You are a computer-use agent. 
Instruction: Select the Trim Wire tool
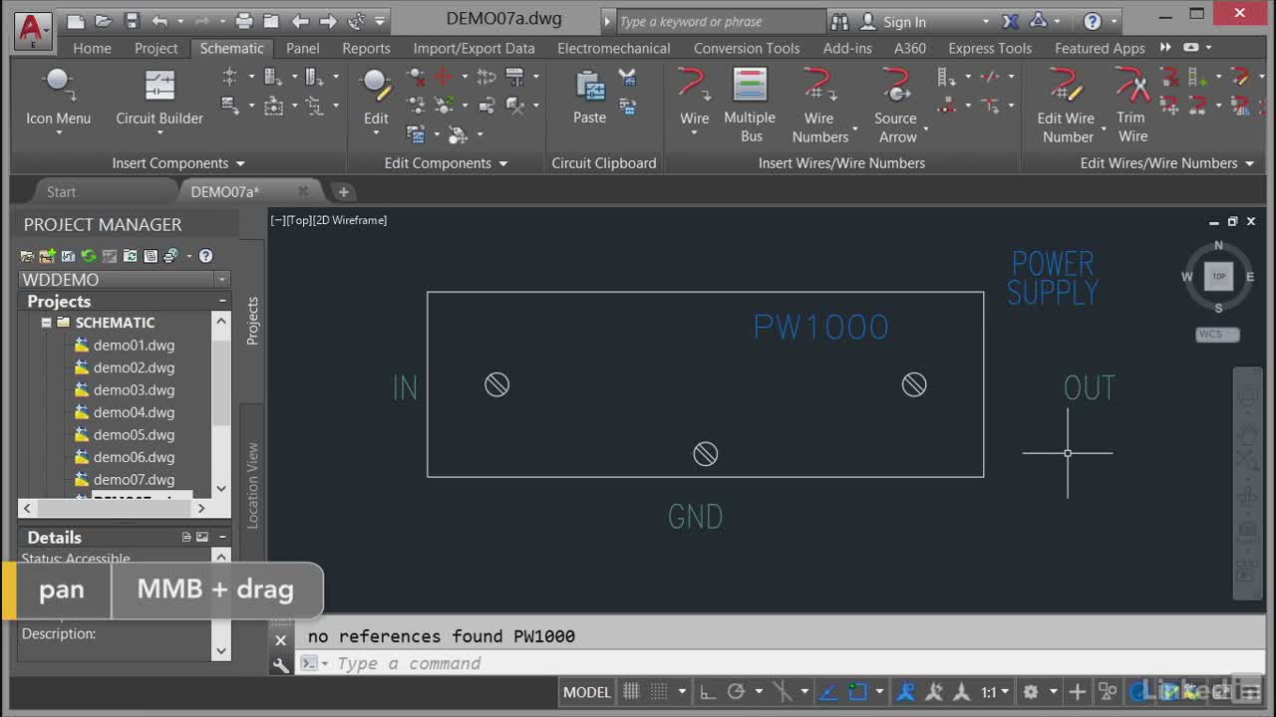[1132, 105]
